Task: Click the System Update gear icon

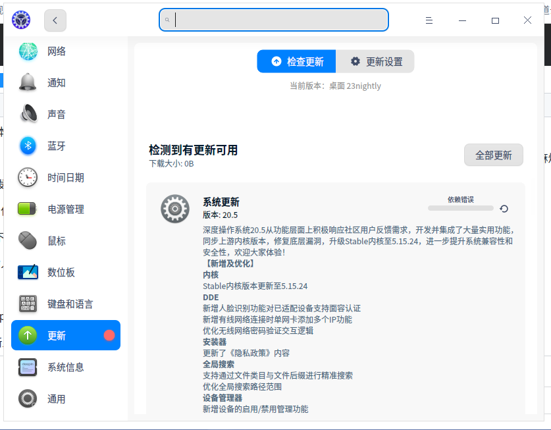Action: pos(176,208)
